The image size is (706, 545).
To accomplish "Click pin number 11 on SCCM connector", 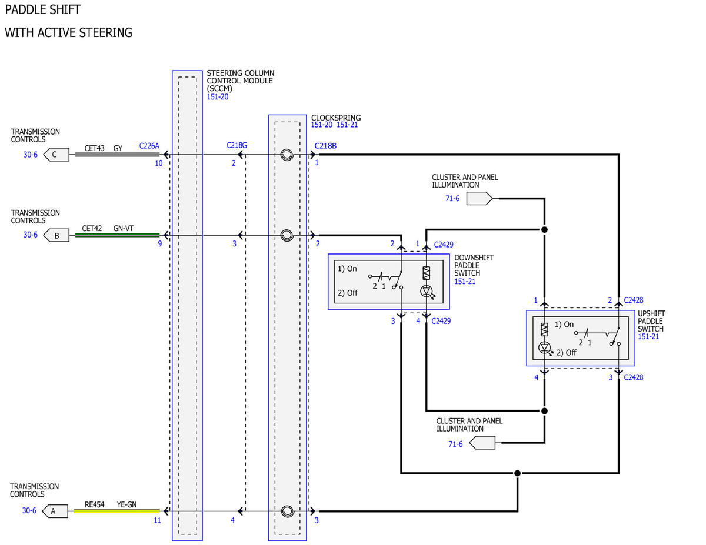I will click(x=157, y=520).
